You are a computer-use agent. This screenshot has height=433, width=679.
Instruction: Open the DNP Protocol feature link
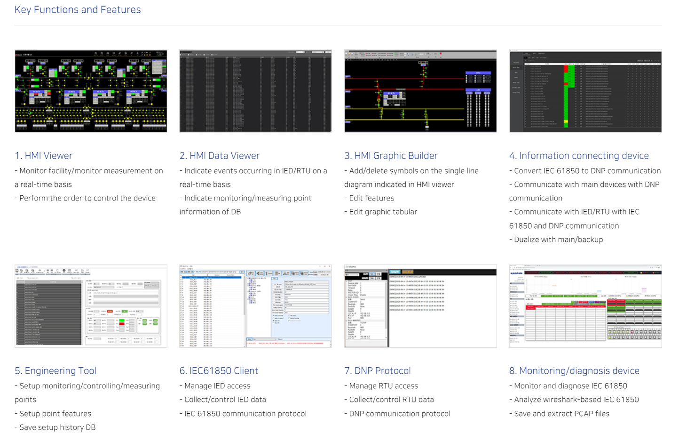tap(378, 370)
